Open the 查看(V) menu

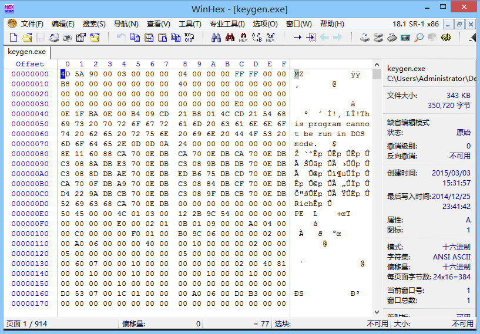158,24
